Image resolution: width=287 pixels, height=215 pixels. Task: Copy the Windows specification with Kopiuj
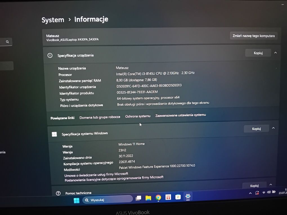(256, 129)
